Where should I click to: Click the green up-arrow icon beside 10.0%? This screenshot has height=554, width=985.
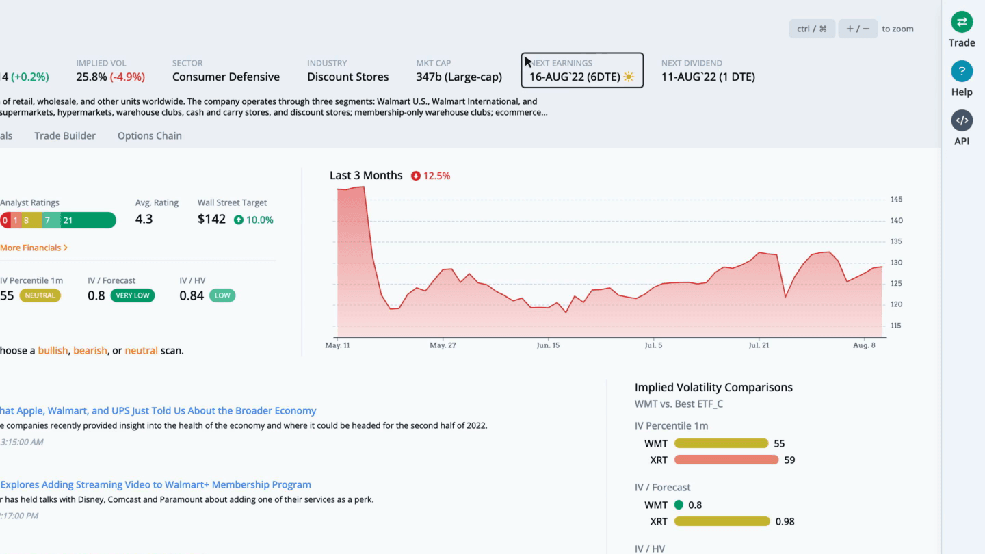point(239,220)
